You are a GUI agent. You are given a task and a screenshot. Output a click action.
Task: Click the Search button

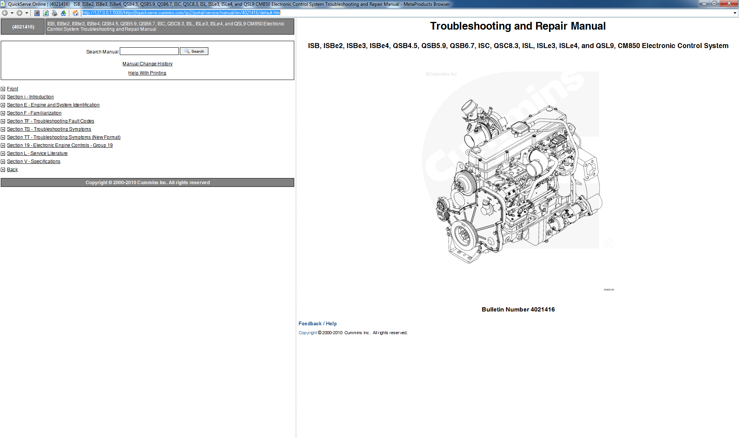(x=194, y=51)
